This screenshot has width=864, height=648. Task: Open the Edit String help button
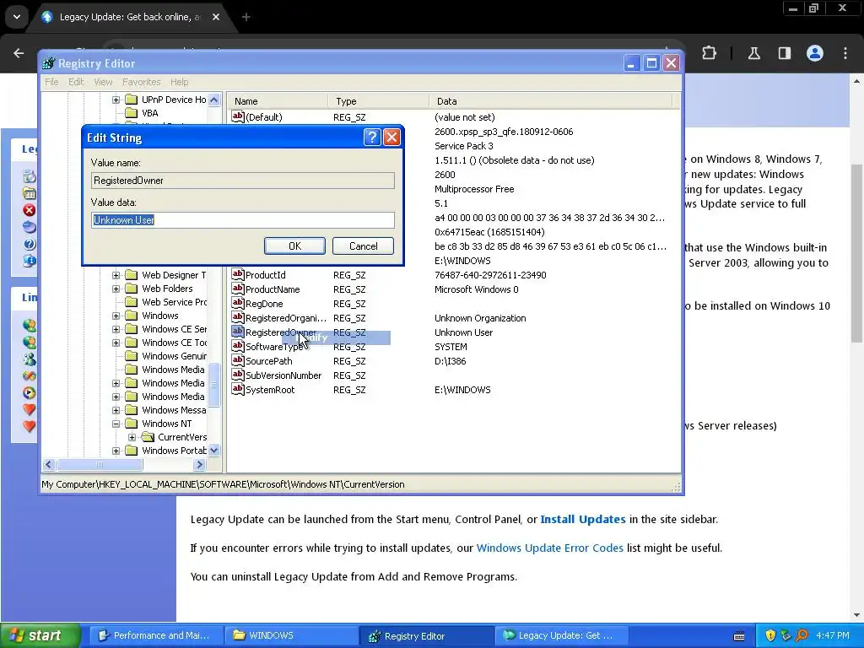tap(372, 137)
